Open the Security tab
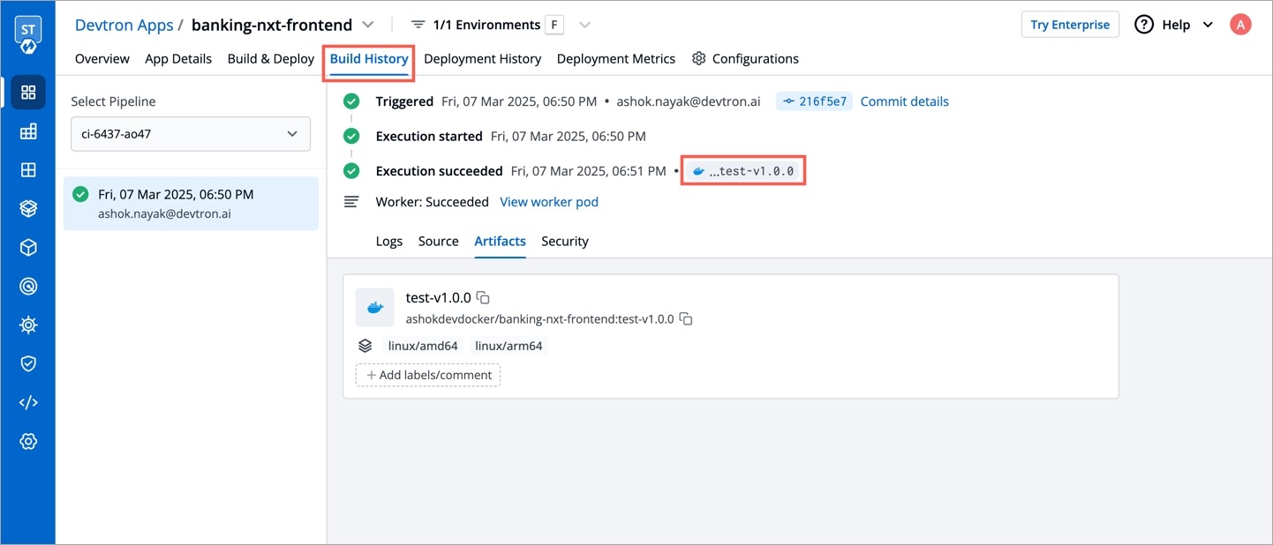Screen dimensions: 1273x545 coord(564,241)
